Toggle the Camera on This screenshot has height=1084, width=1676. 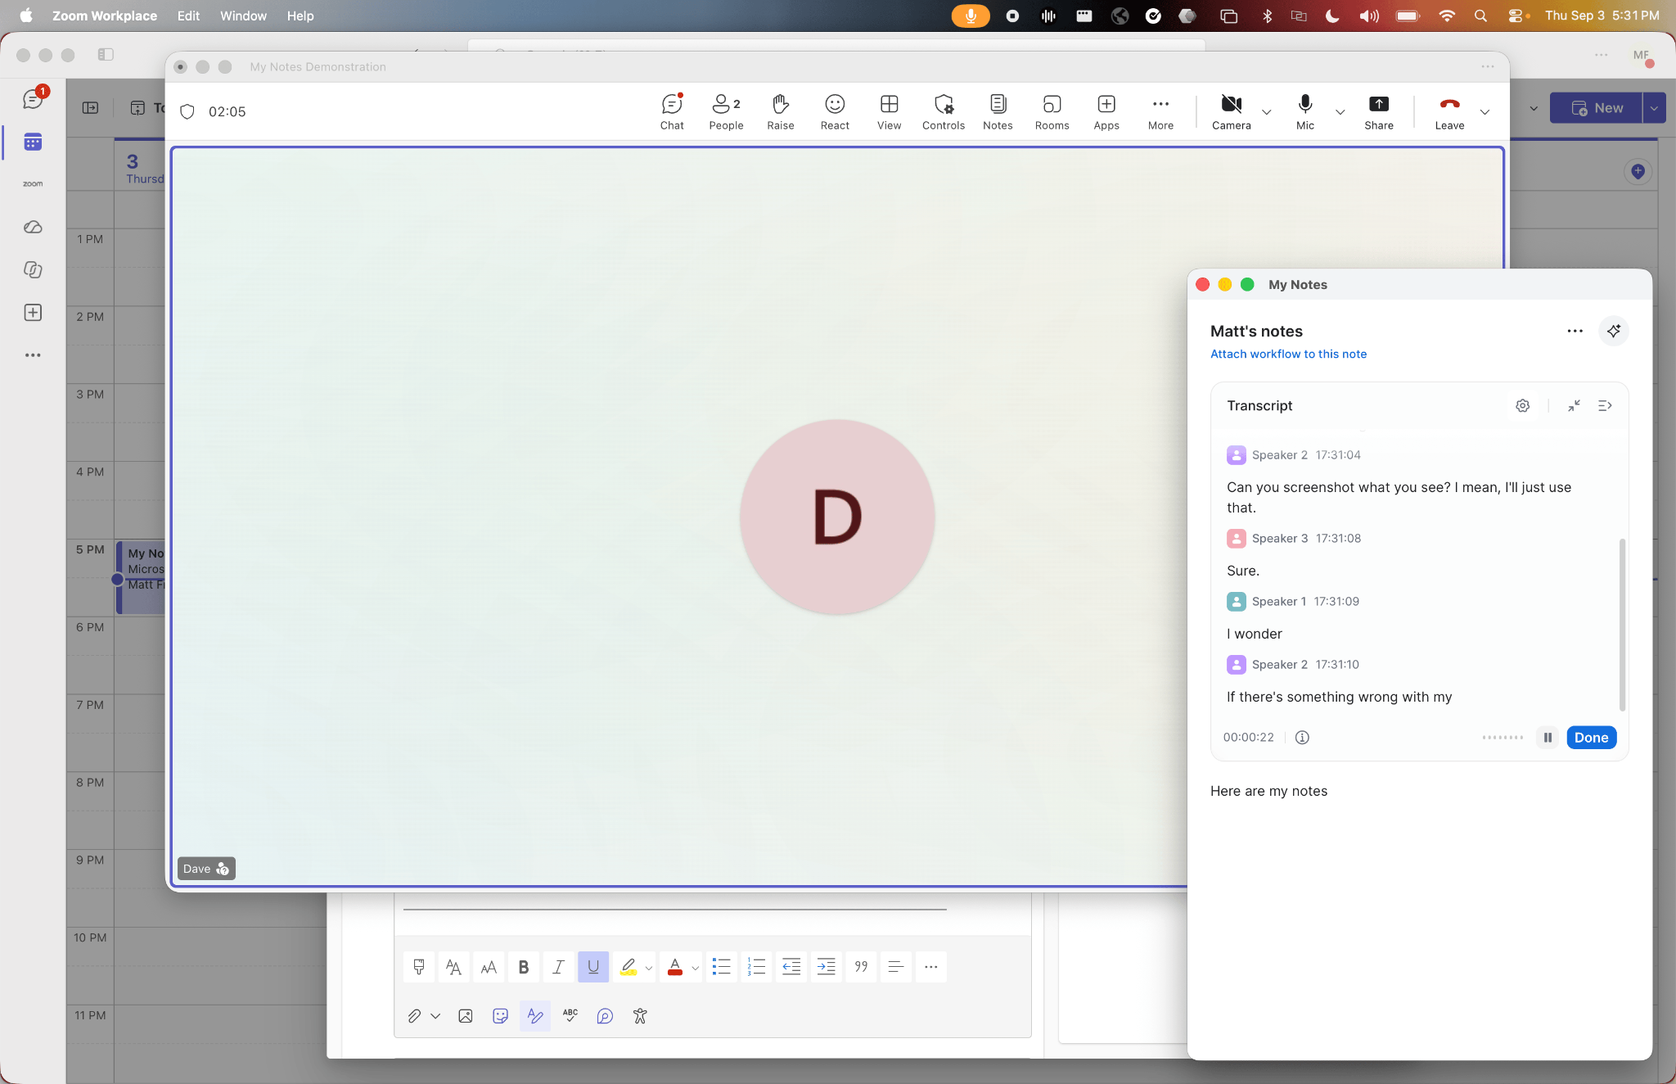click(x=1231, y=111)
